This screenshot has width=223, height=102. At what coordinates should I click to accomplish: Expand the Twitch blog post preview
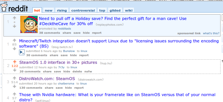(x=22, y=53)
